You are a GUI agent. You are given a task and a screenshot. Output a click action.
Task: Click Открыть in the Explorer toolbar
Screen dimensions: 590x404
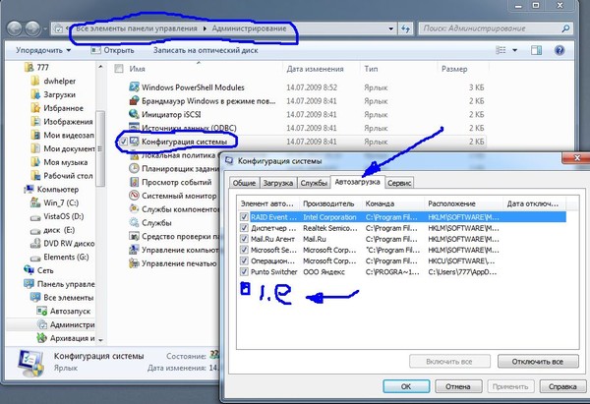(x=113, y=50)
